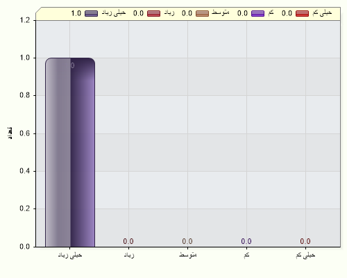Click the متوسط legend color swatch
347x278 pixels.
(202, 13)
